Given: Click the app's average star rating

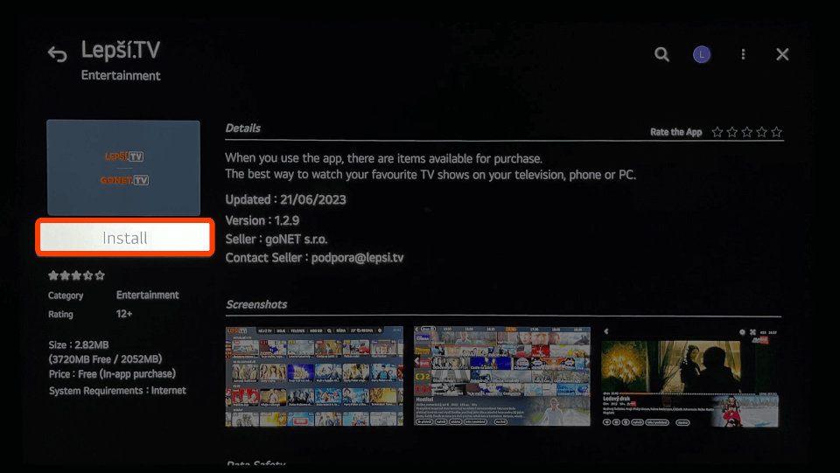Looking at the screenshot, I should pos(77,275).
